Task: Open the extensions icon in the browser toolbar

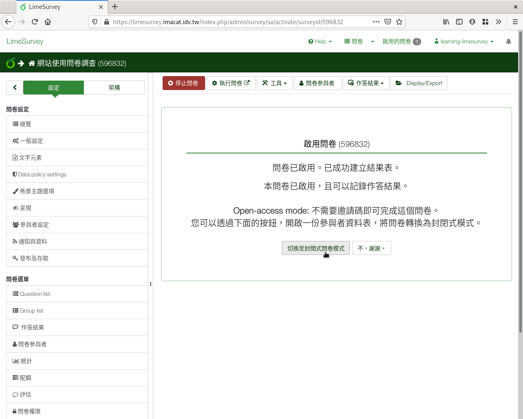Action: (485, 22)
